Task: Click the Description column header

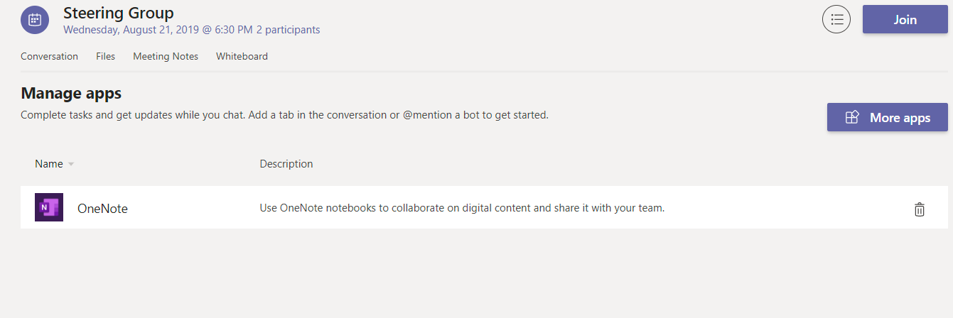Action: tap(286, 164)
